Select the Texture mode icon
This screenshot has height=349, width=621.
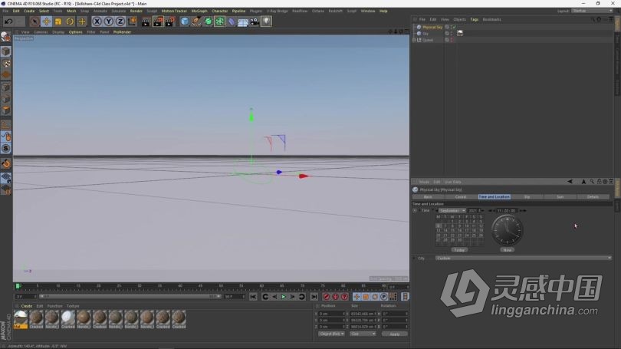tap(6, 64)
